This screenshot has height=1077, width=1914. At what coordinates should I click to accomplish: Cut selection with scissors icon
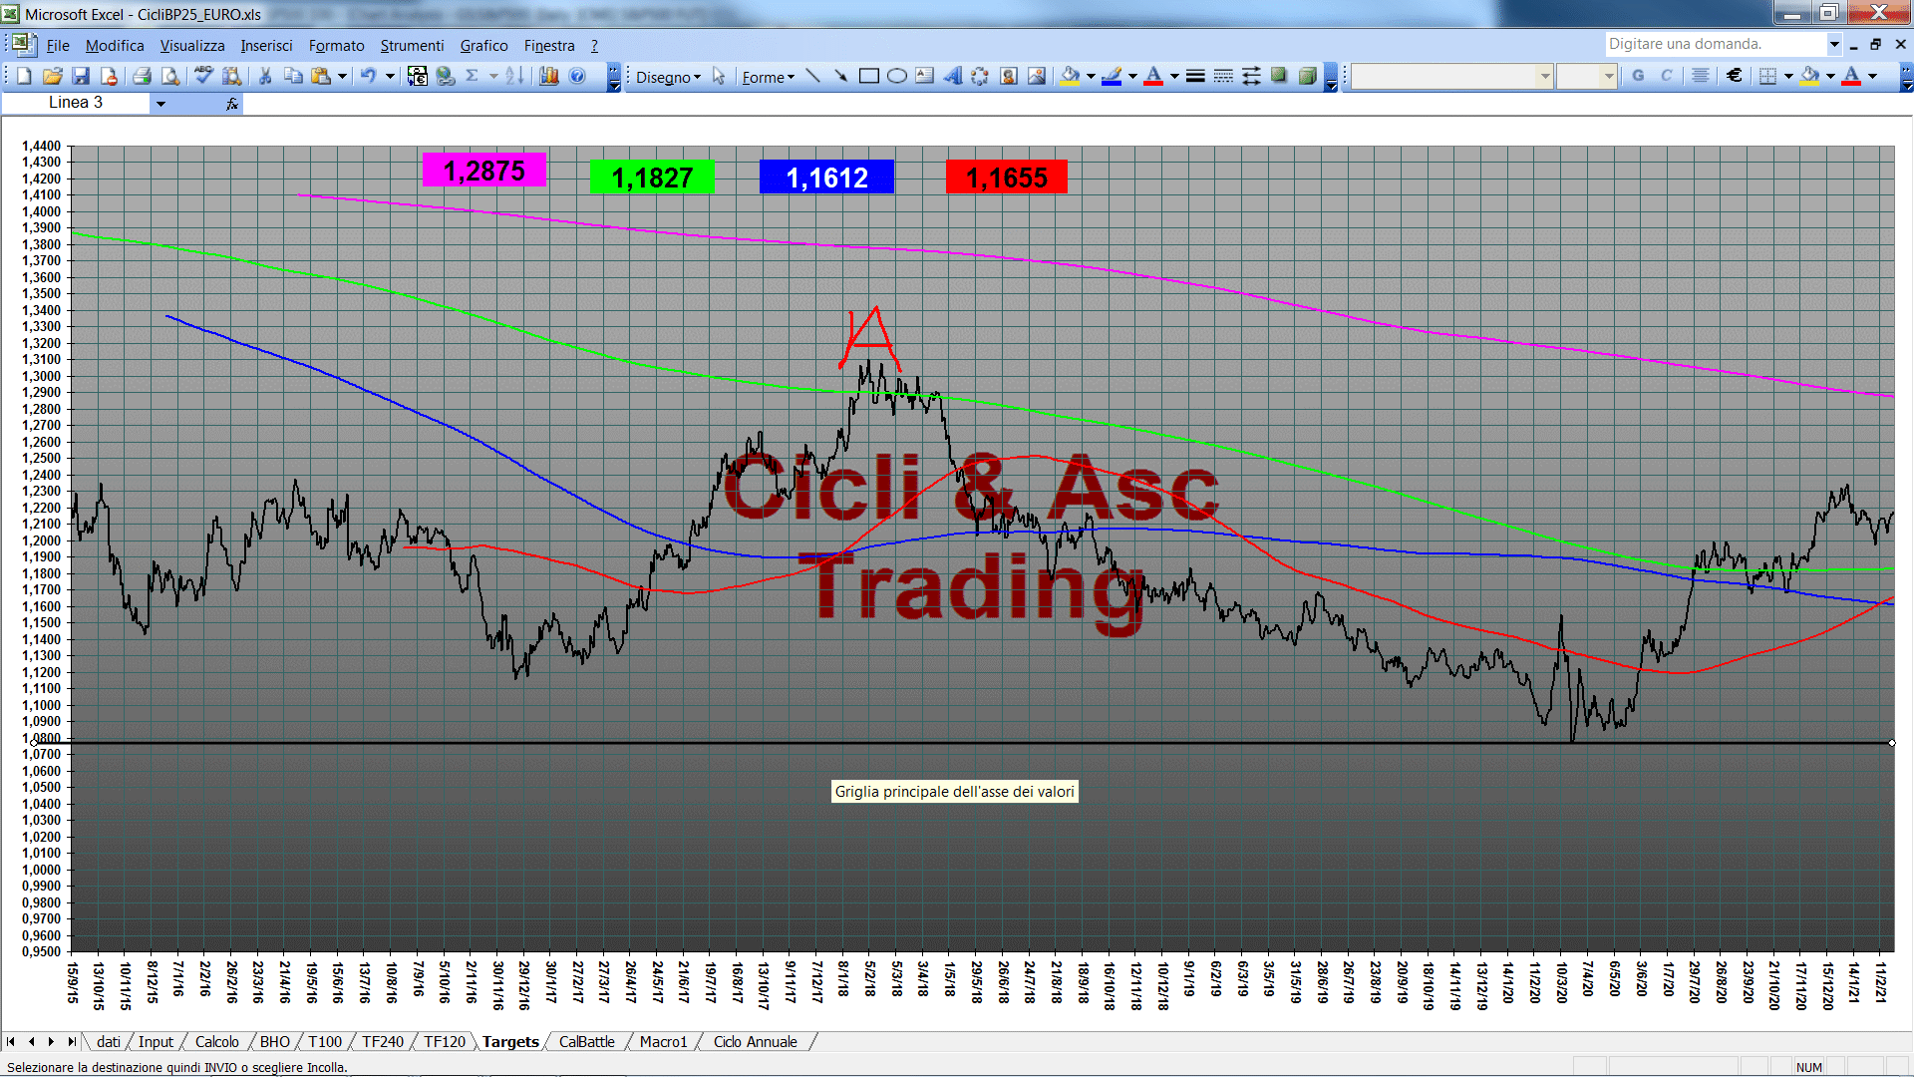(x=265, y=76)
